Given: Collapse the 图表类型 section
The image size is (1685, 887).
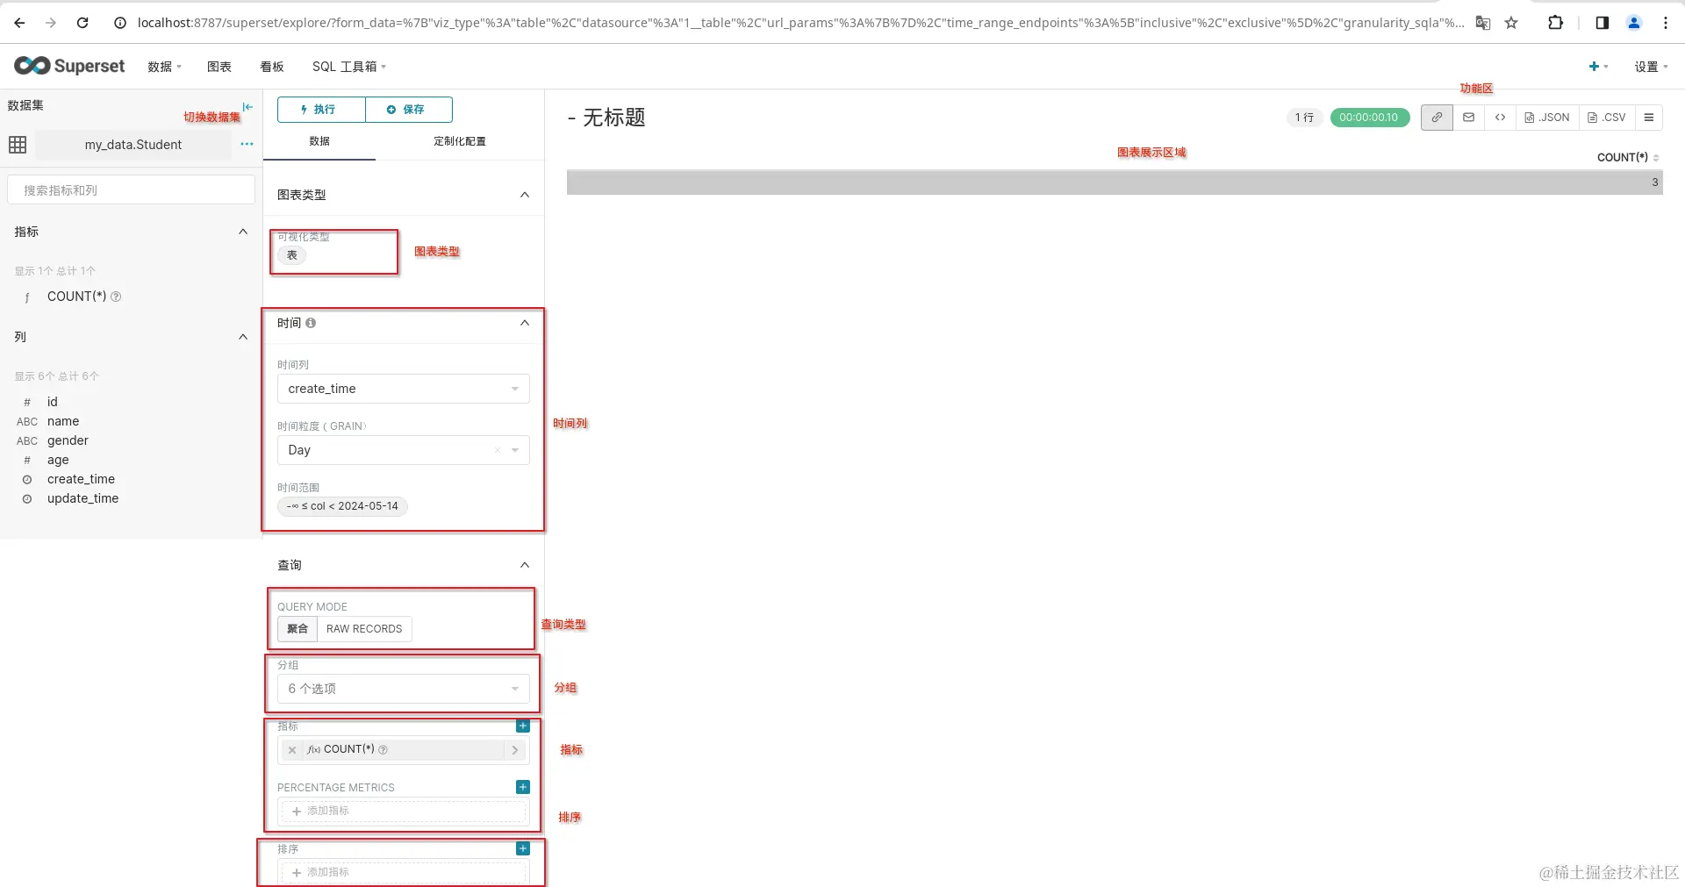Looking at the screenshot, I should click(x=525, y=195).
